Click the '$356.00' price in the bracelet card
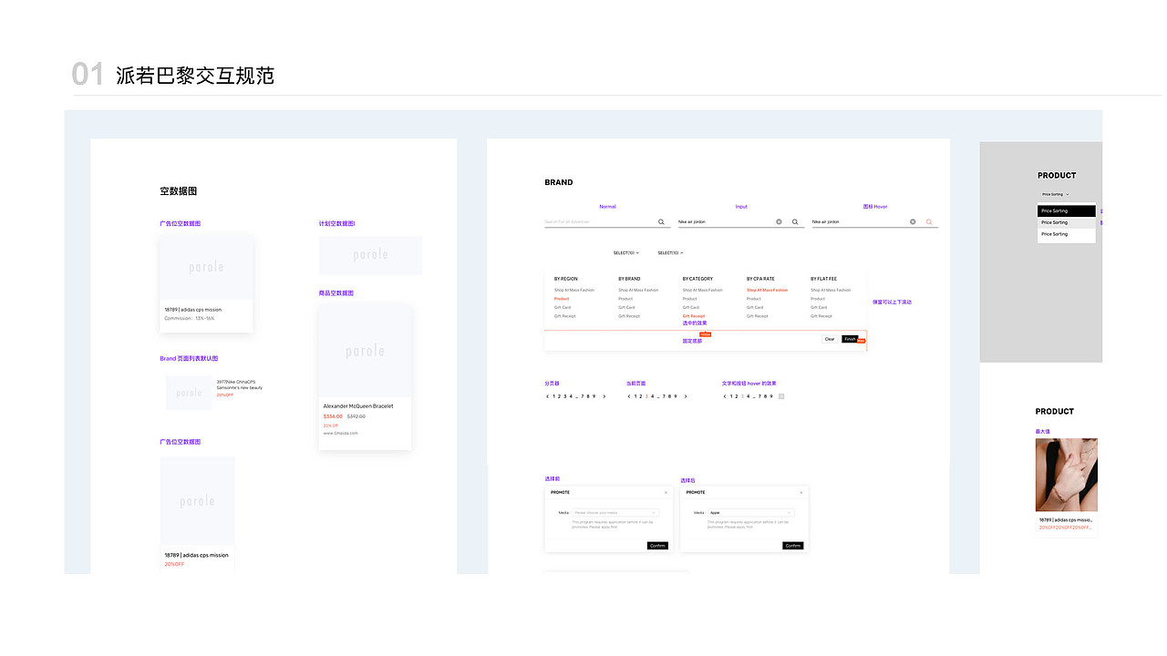The width and height of the screenshot is (1167, 656). click(333, 416)
